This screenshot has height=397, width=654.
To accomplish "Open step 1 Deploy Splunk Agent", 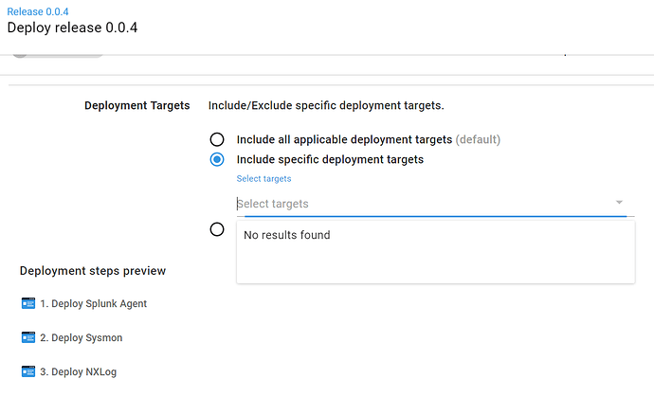I will point(94,303).
